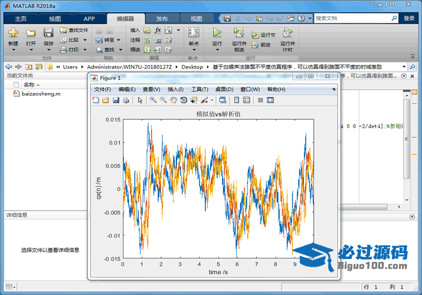Open dropdown arrow under Run (运行)

tap(217, 50)
